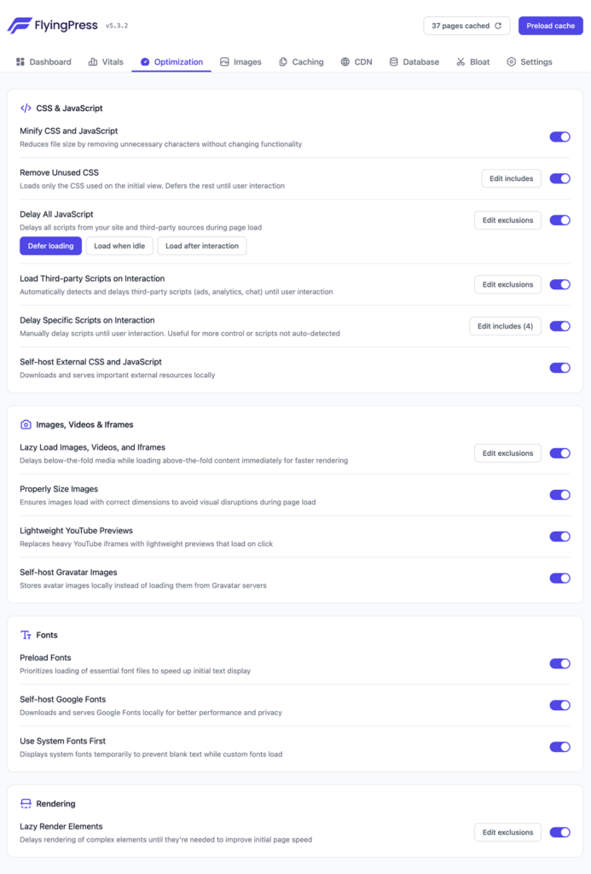Choose Load after interaction mode
This screenshot has height=874, width=591.
(x=202, y=246)
